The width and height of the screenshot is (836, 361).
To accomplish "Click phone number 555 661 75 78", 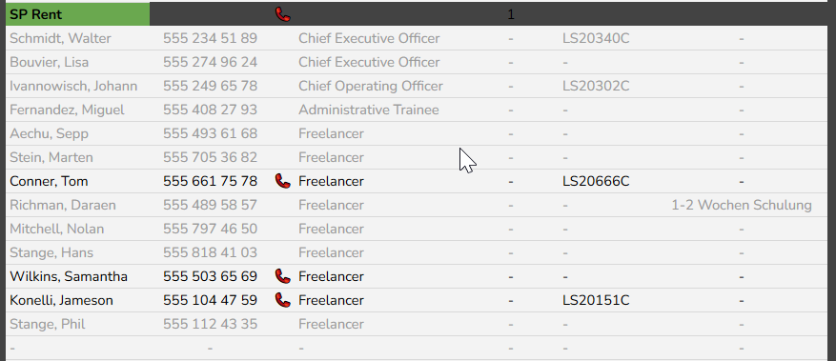I will [x=210, y=182].
